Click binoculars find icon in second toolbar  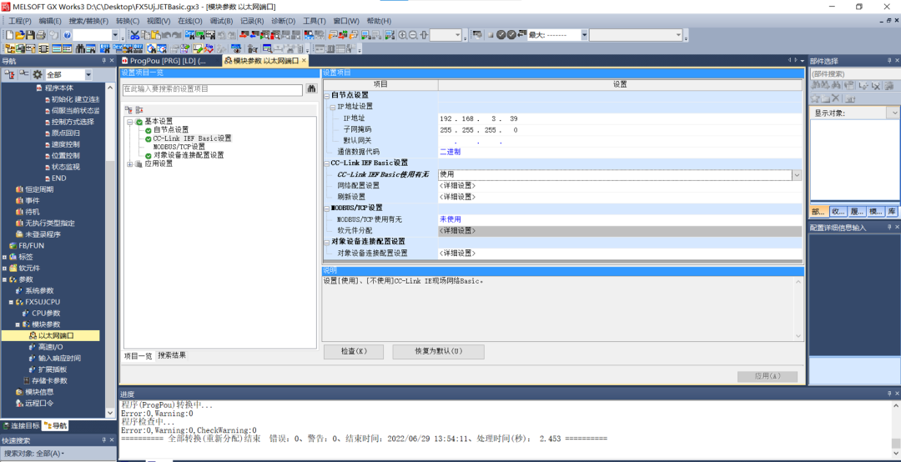(x=81, y=48)
